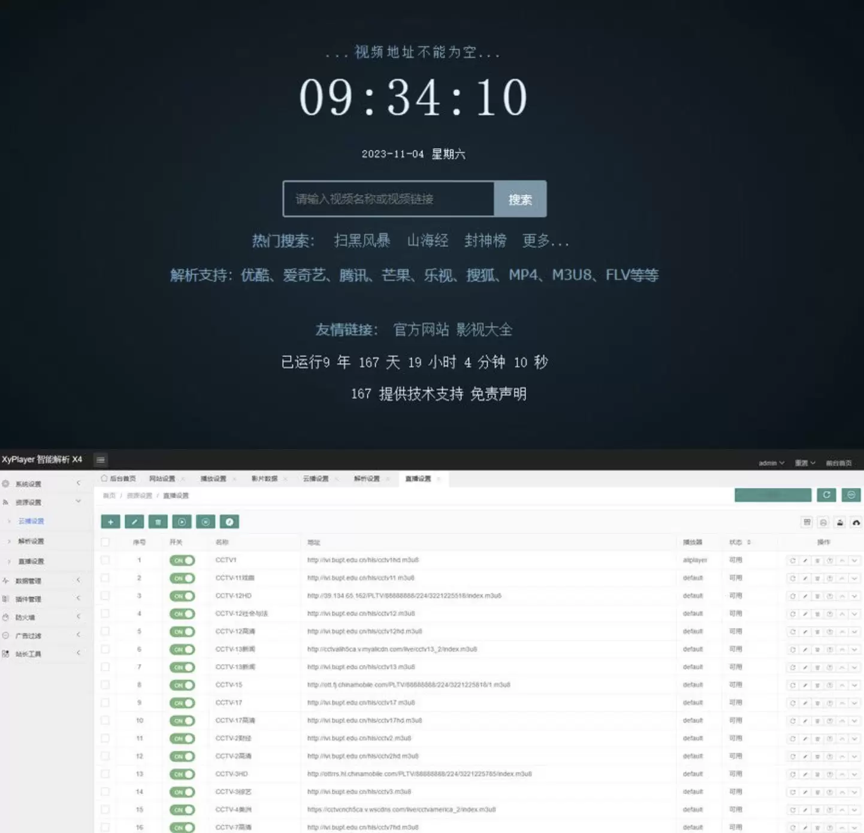Screen dimensions: 864x833
Task: Delete the CCTV-17 row with trash icon
Action: tap(817, 703)
